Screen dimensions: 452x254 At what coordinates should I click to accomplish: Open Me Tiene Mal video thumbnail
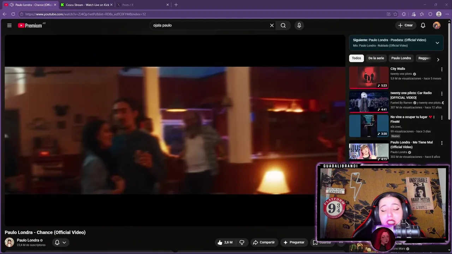point(369,151)
